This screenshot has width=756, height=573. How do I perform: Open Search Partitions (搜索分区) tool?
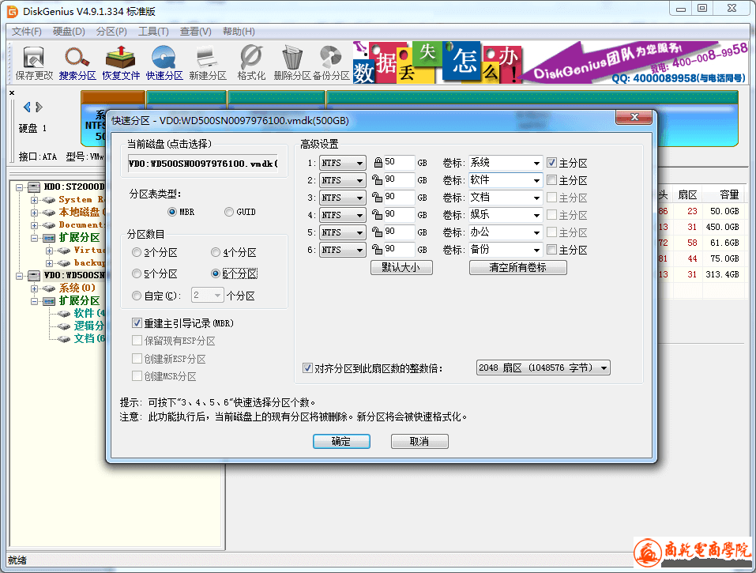point(77,63)
